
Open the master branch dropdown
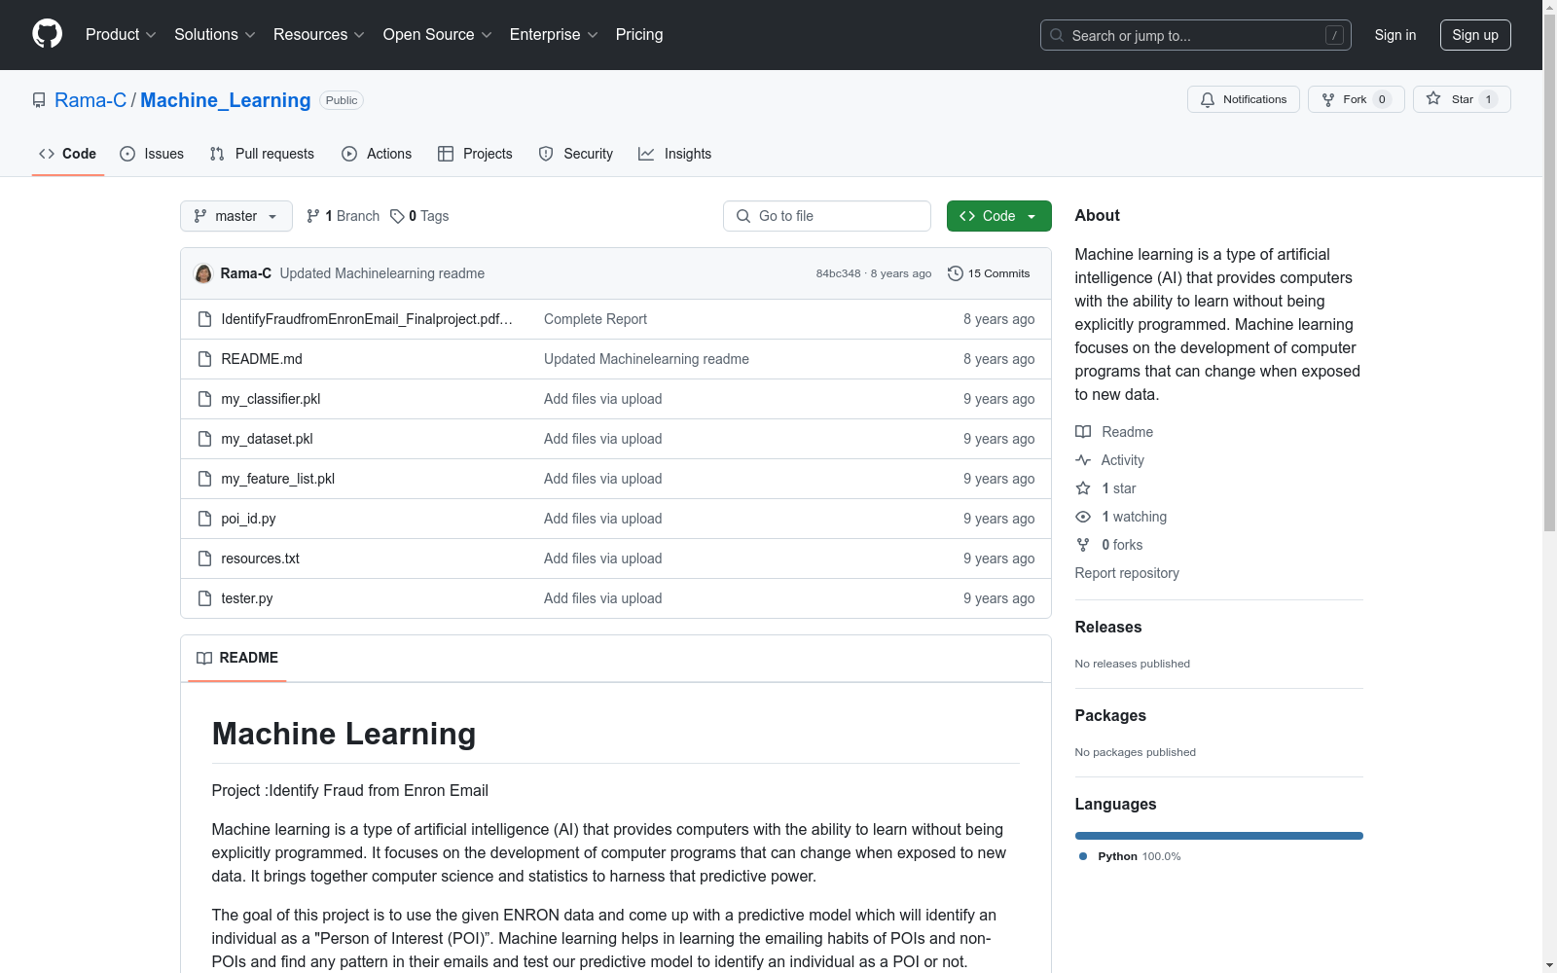click(x=236, y=216)
